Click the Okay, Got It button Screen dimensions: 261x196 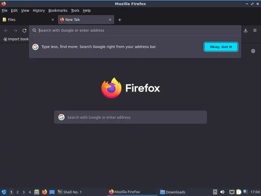click(x=221, y=47)
